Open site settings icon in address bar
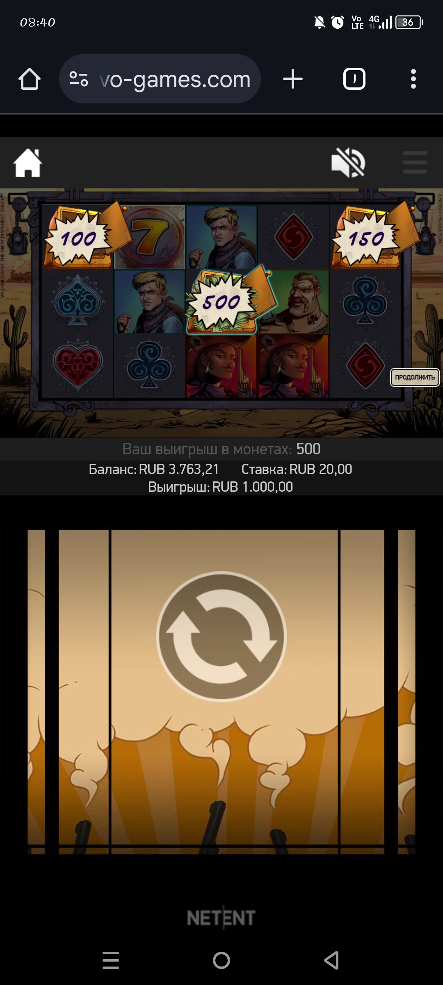This screenshot has width=443, height=985. tap(79, 79)
